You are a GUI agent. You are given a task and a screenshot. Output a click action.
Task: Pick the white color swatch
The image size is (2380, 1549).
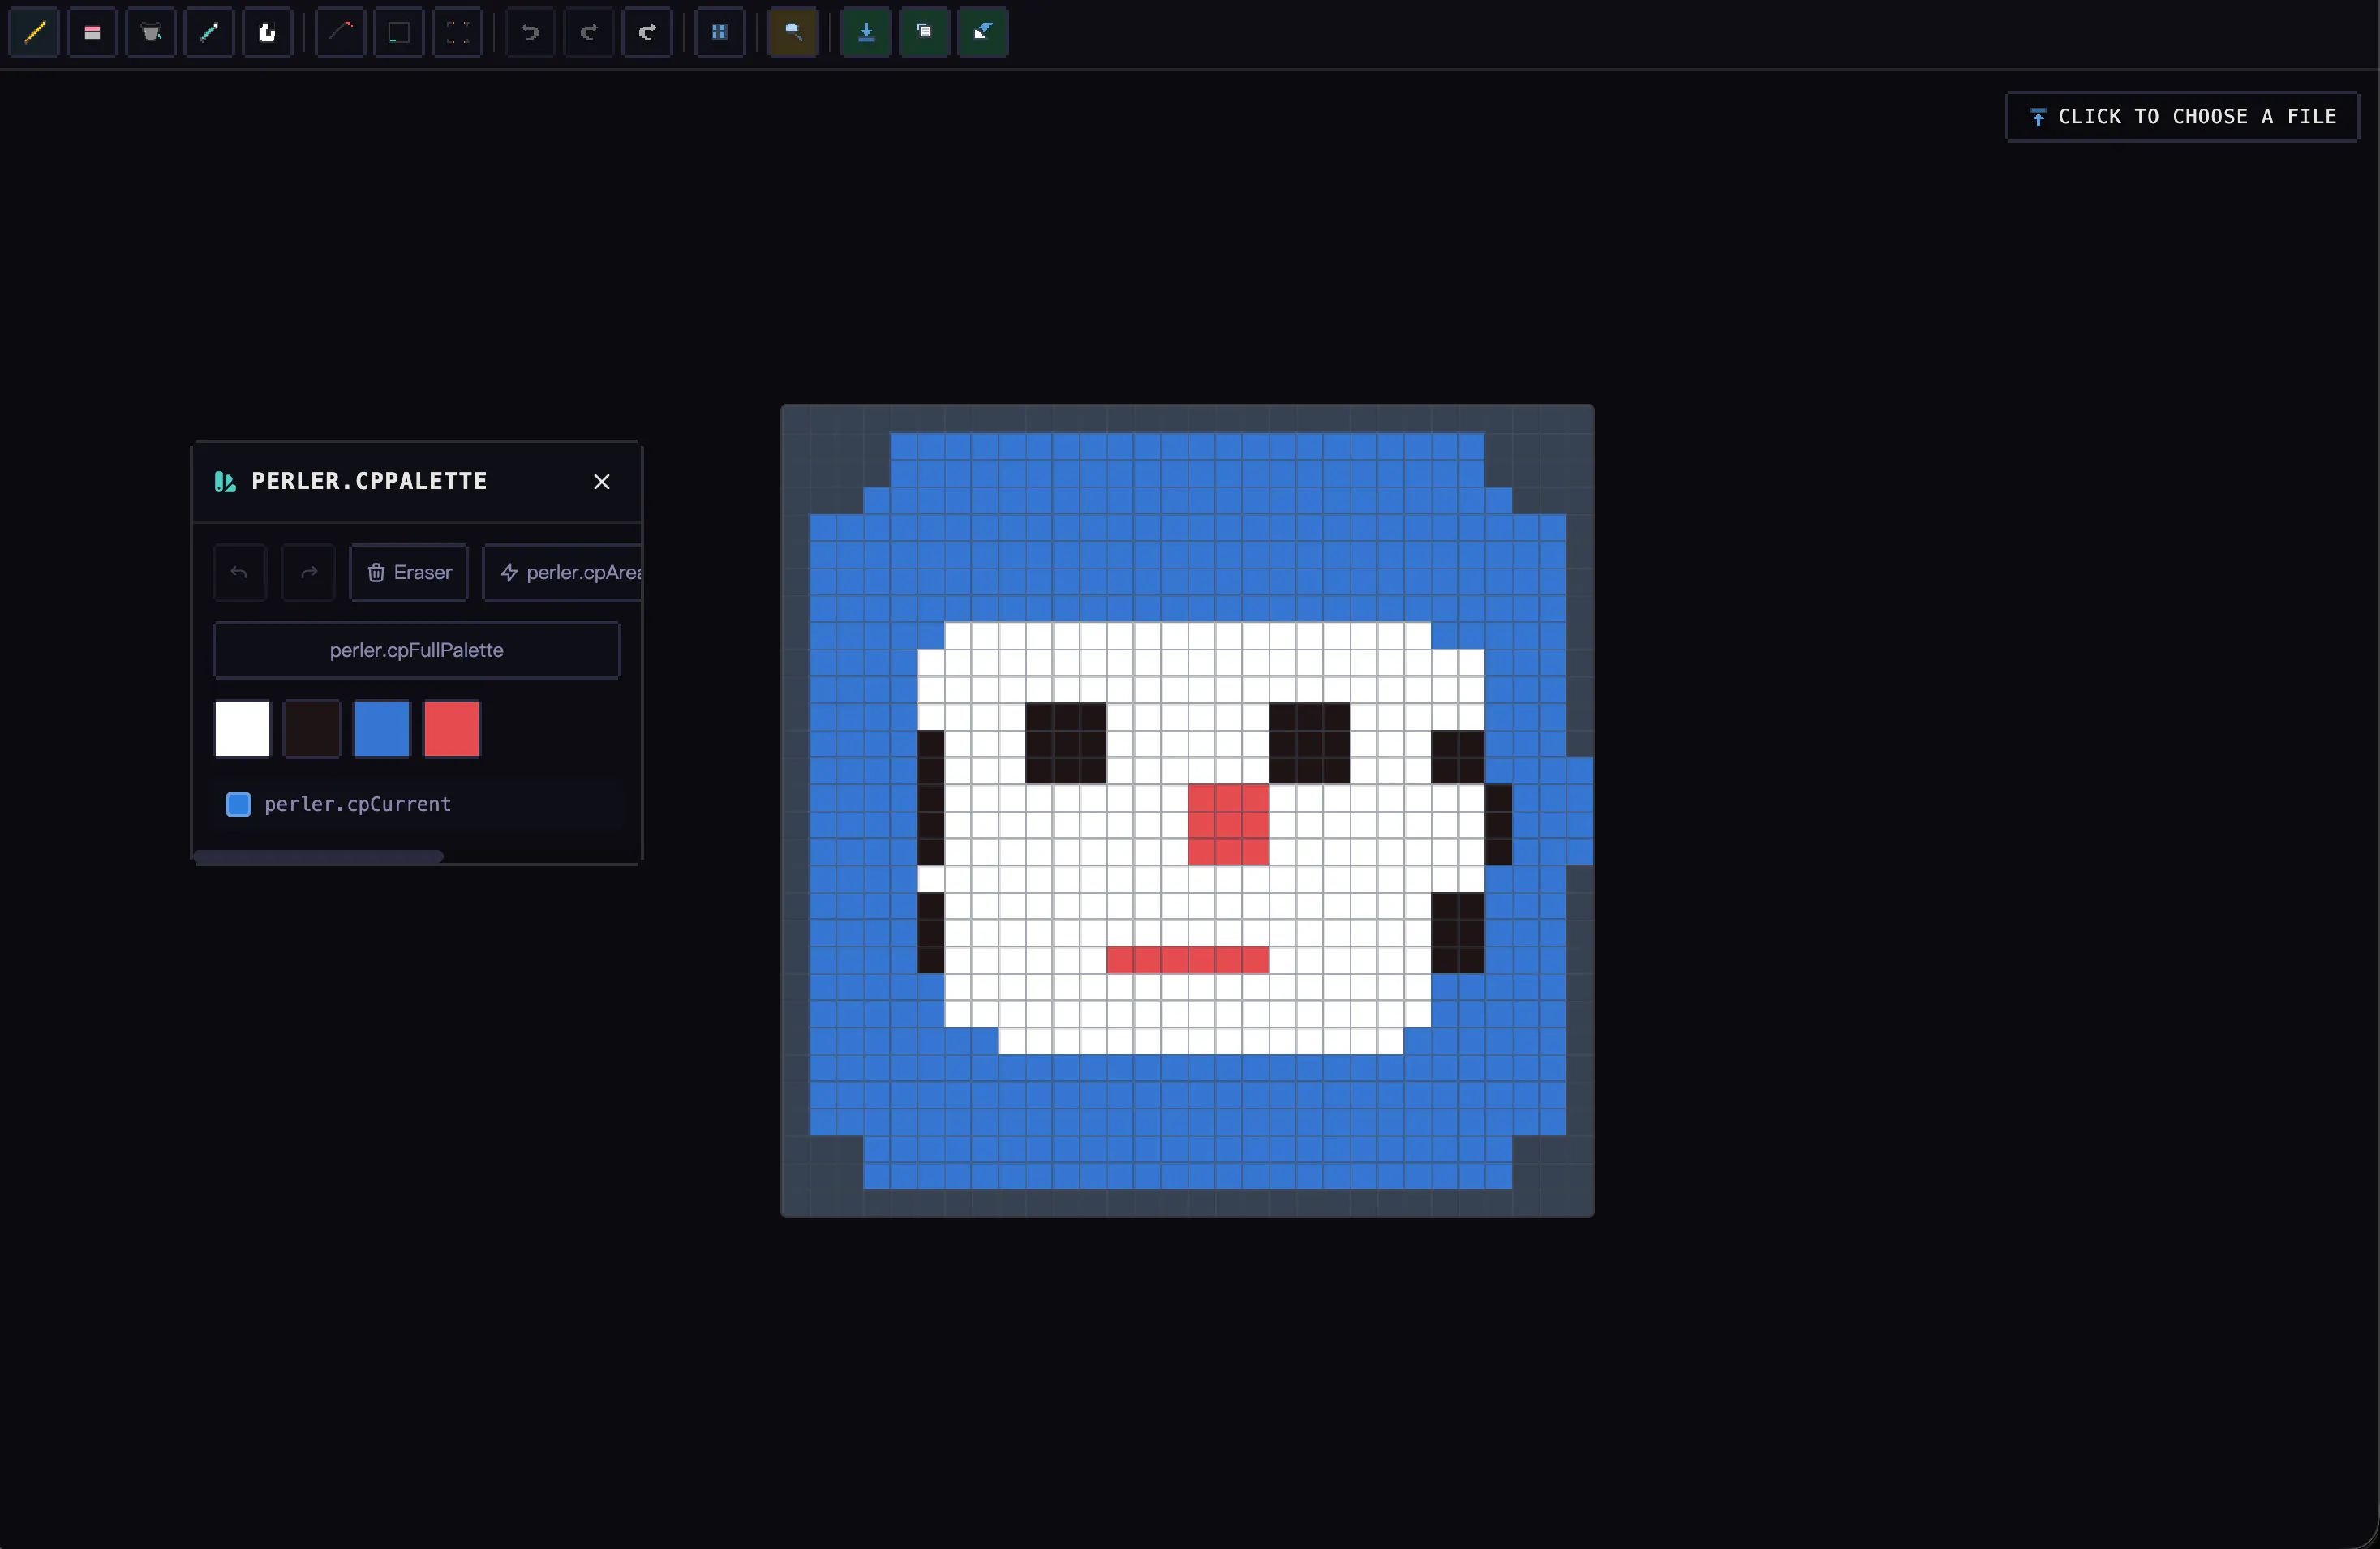pyautogui.click(x=242, y=729)
